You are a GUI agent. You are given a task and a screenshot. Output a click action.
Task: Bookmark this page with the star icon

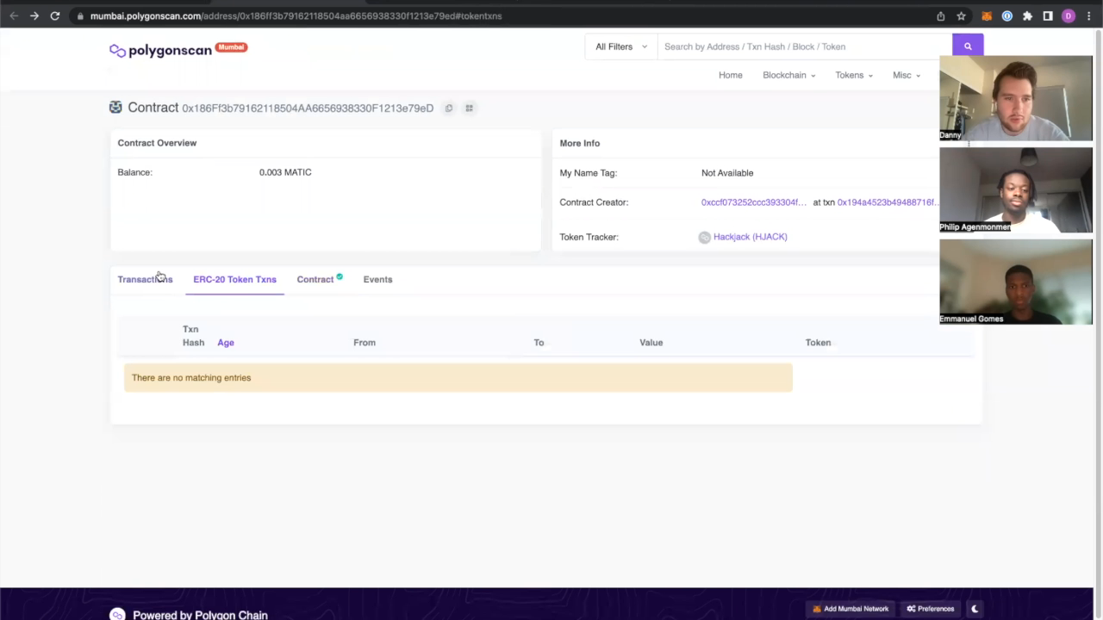point(961,15)
